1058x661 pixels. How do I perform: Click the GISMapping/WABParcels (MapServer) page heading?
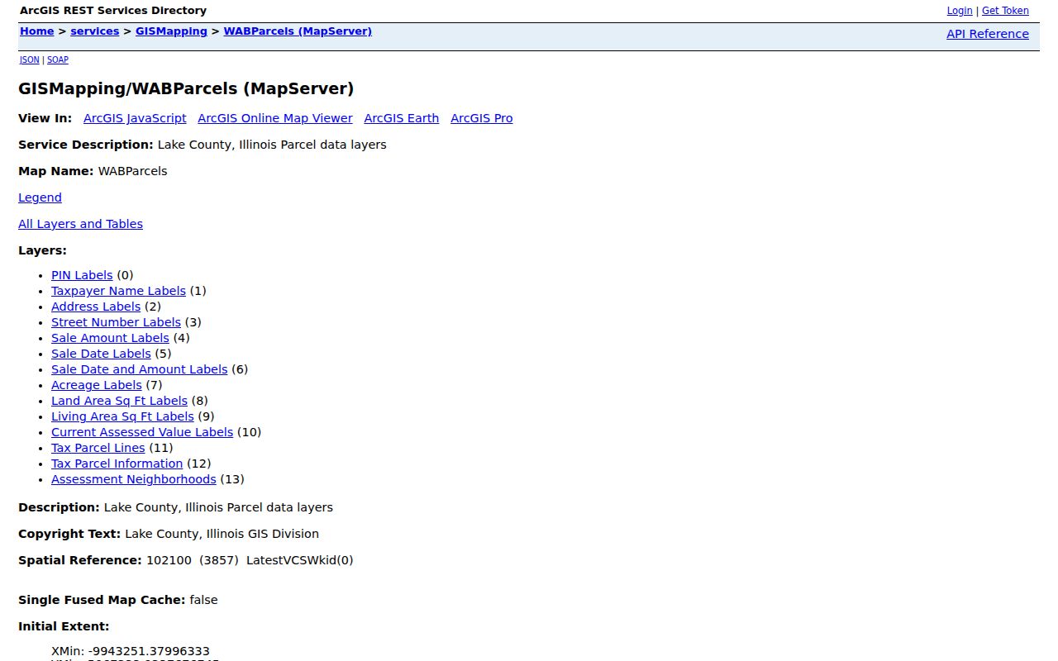(x=186, y=88)
